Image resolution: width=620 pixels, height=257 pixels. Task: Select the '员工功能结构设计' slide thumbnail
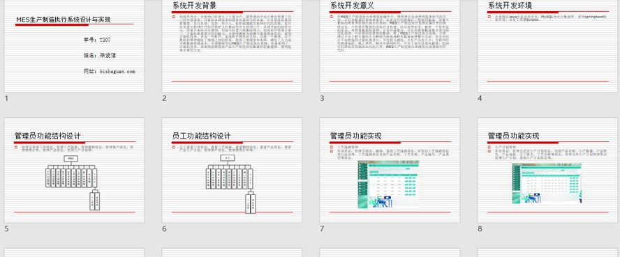pyautogui.click(x=232, y=170)
